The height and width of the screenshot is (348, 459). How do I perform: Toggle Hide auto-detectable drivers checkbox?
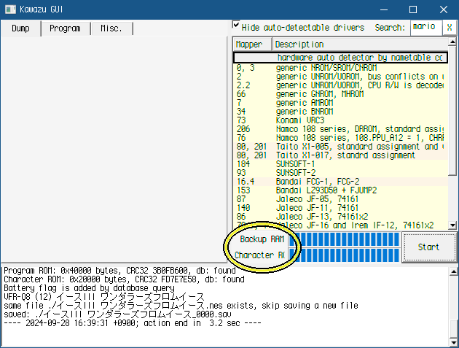pos(236,26)
